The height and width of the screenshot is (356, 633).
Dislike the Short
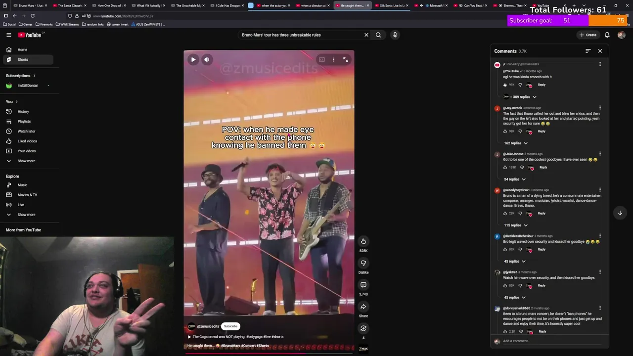[x=363, y=263]
